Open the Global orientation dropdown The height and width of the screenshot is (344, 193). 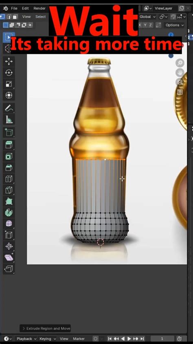(x=147, y=17)
